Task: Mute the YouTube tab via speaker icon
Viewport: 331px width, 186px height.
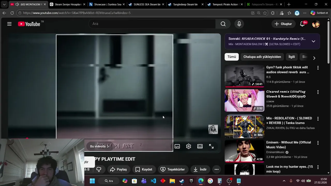Action: tap(17, 4)
